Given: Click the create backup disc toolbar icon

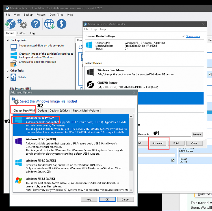Looking at the screenshot, I should point(10,24).
